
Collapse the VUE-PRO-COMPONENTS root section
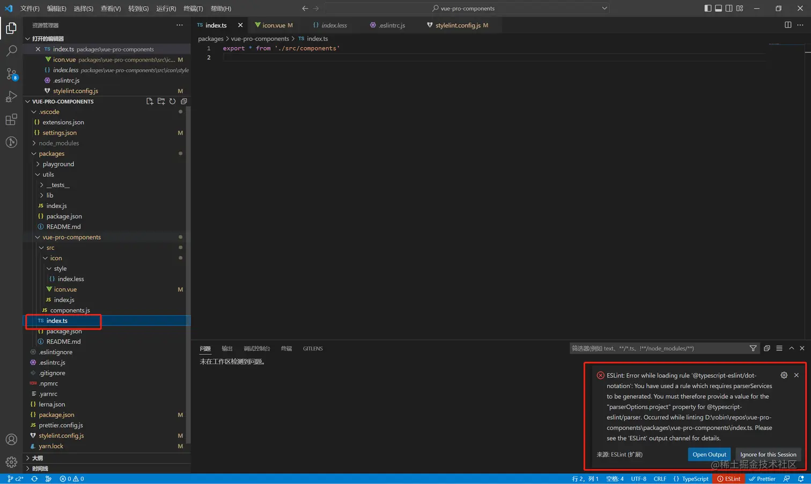pos(28,101)
